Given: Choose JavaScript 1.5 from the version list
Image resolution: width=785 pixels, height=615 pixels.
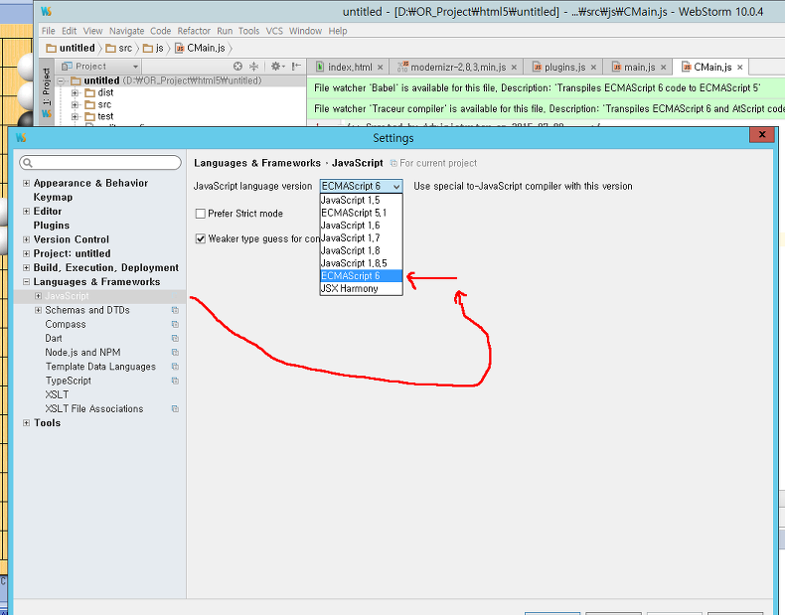Looking at the screenshot, I should point(361,200).
